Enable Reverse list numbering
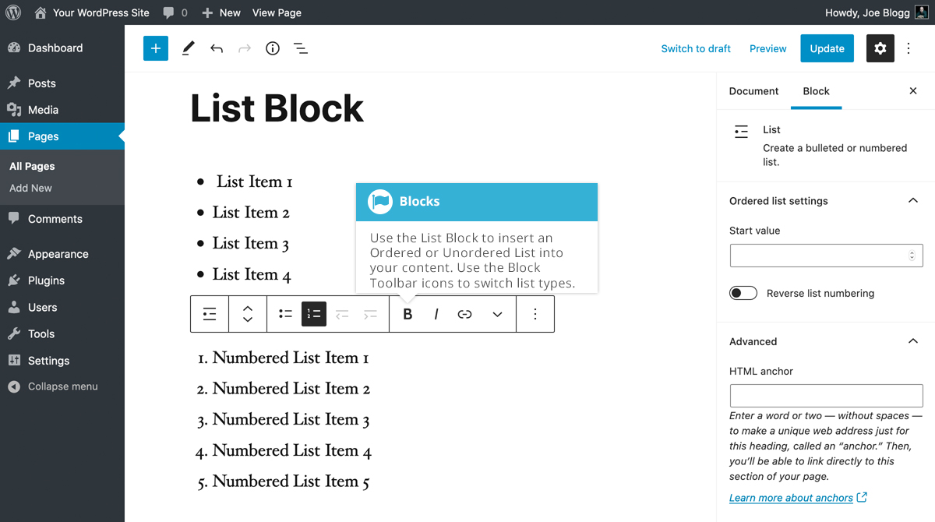Image resolution: width=935 pixels, height=522 pixels. 743,292
